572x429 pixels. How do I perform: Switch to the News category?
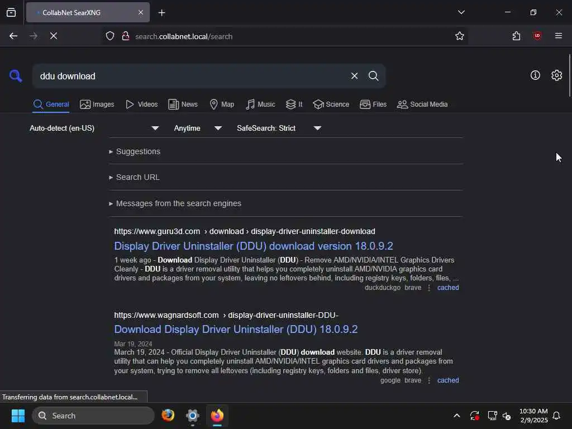pos(183,104)
